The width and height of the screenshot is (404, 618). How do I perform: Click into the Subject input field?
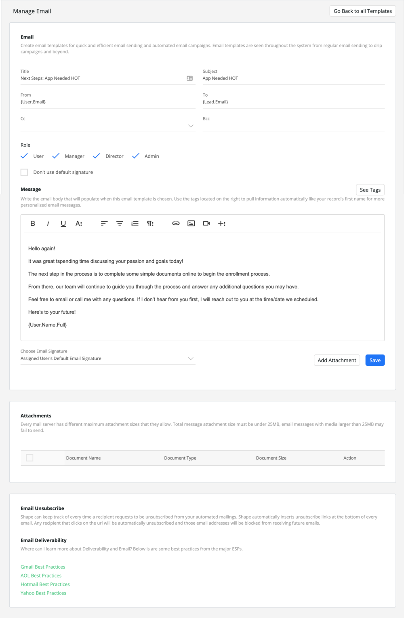tap(294, 78)
